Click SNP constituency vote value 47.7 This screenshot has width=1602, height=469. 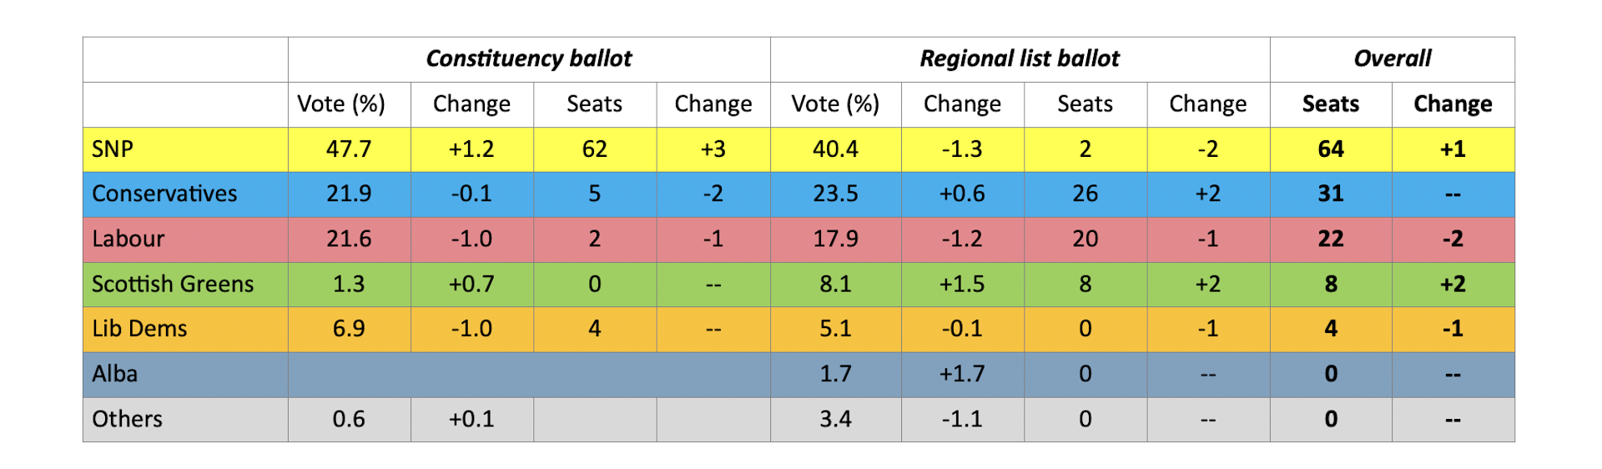[x=349, y=149]
